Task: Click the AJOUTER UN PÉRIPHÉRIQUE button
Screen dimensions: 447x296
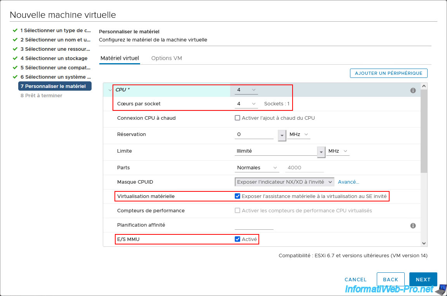Action: [x=388, y=73]
